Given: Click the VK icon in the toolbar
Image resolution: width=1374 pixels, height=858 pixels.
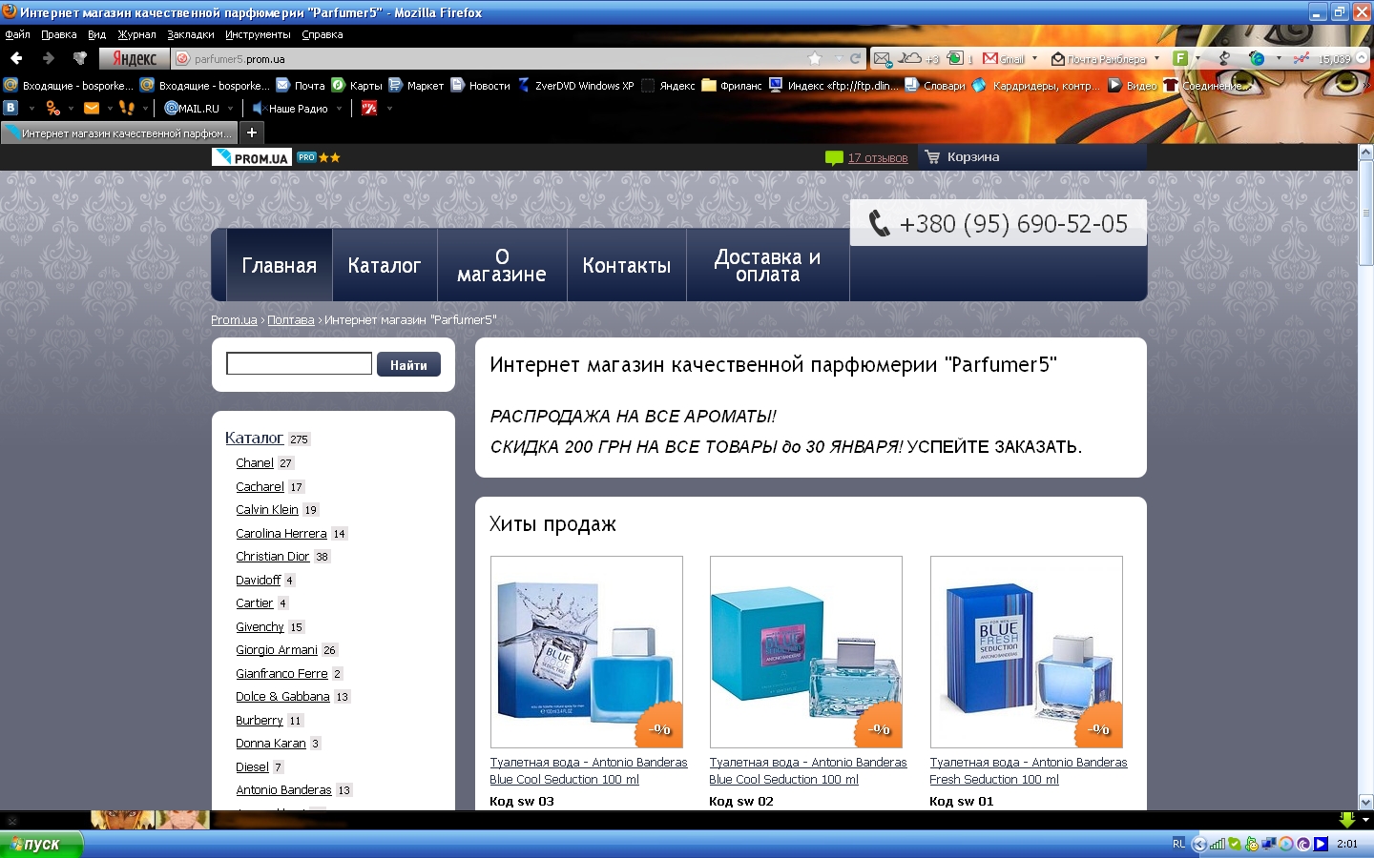Looking at the screenshot, I should click(x=11, y=109).
